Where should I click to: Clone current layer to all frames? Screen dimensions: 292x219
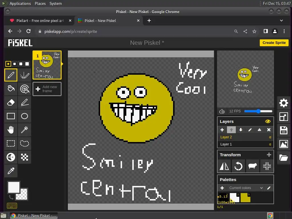253,166
